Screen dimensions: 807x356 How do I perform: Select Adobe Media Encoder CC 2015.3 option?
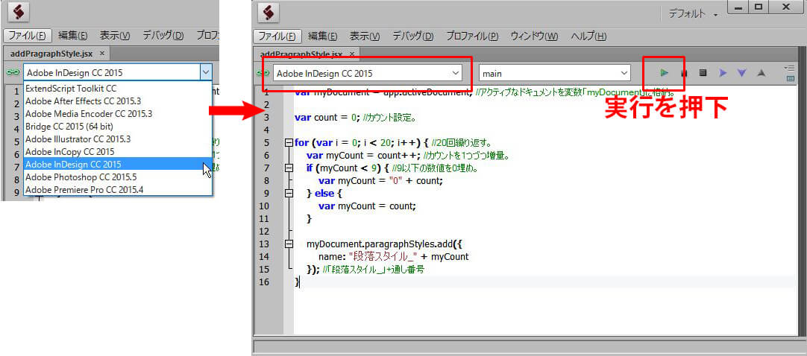[118, 113]
